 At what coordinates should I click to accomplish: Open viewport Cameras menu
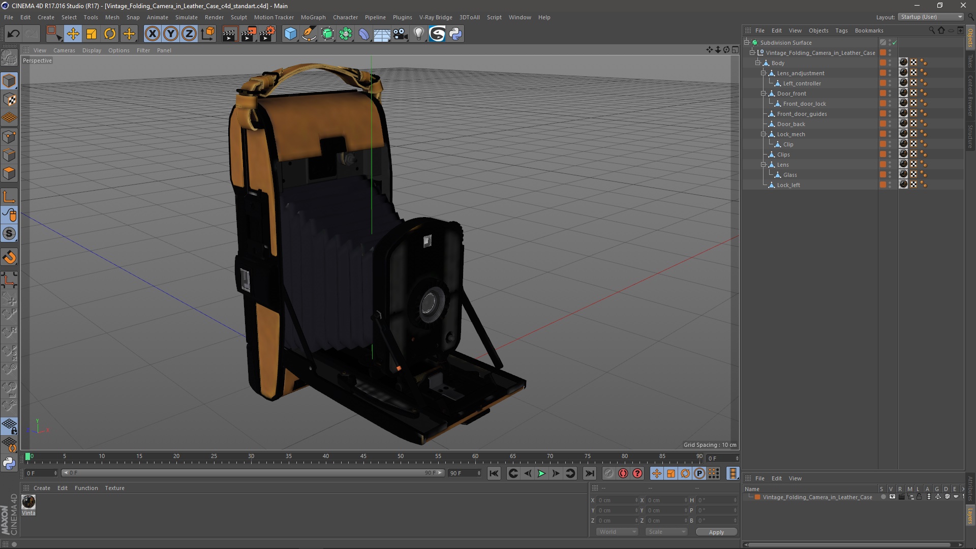point(64,50)
